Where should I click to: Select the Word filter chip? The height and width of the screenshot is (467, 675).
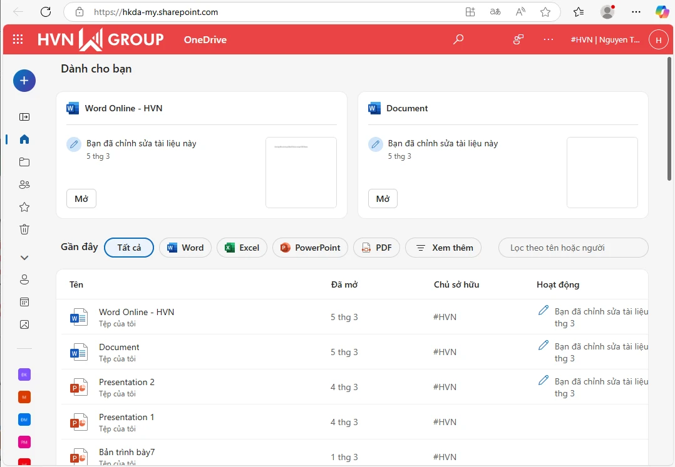click(x=185, y=248)
